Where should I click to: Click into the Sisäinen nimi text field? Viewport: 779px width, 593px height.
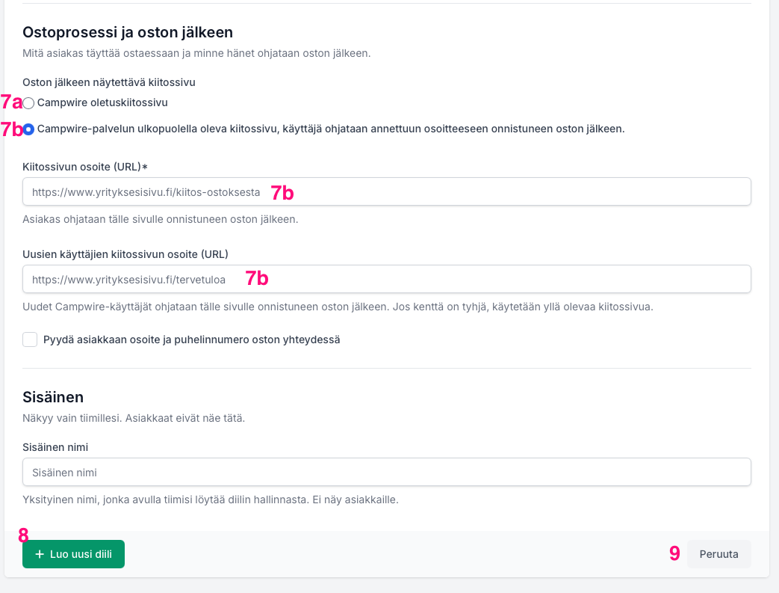(387, 472)
